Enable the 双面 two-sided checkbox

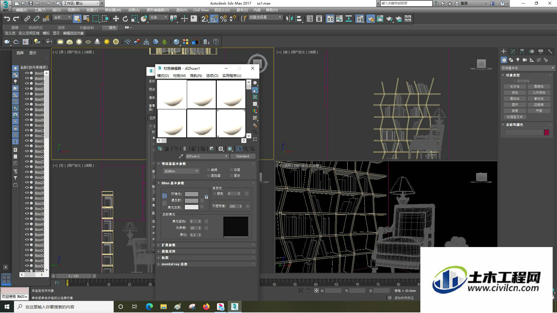point(232,170)
